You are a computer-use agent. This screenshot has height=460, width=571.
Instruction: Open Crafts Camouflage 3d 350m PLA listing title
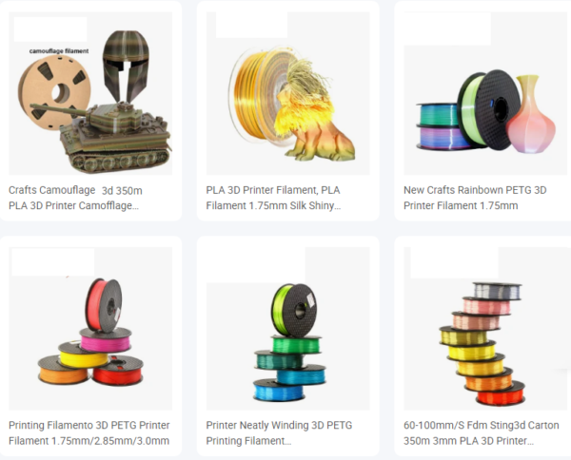coord(75,198)
